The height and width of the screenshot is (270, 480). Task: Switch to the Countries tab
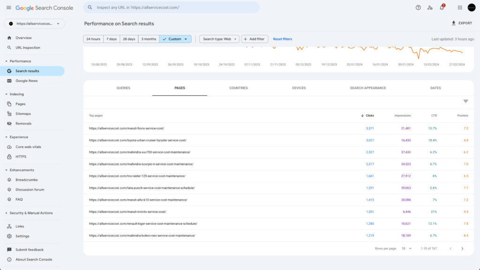239,88
